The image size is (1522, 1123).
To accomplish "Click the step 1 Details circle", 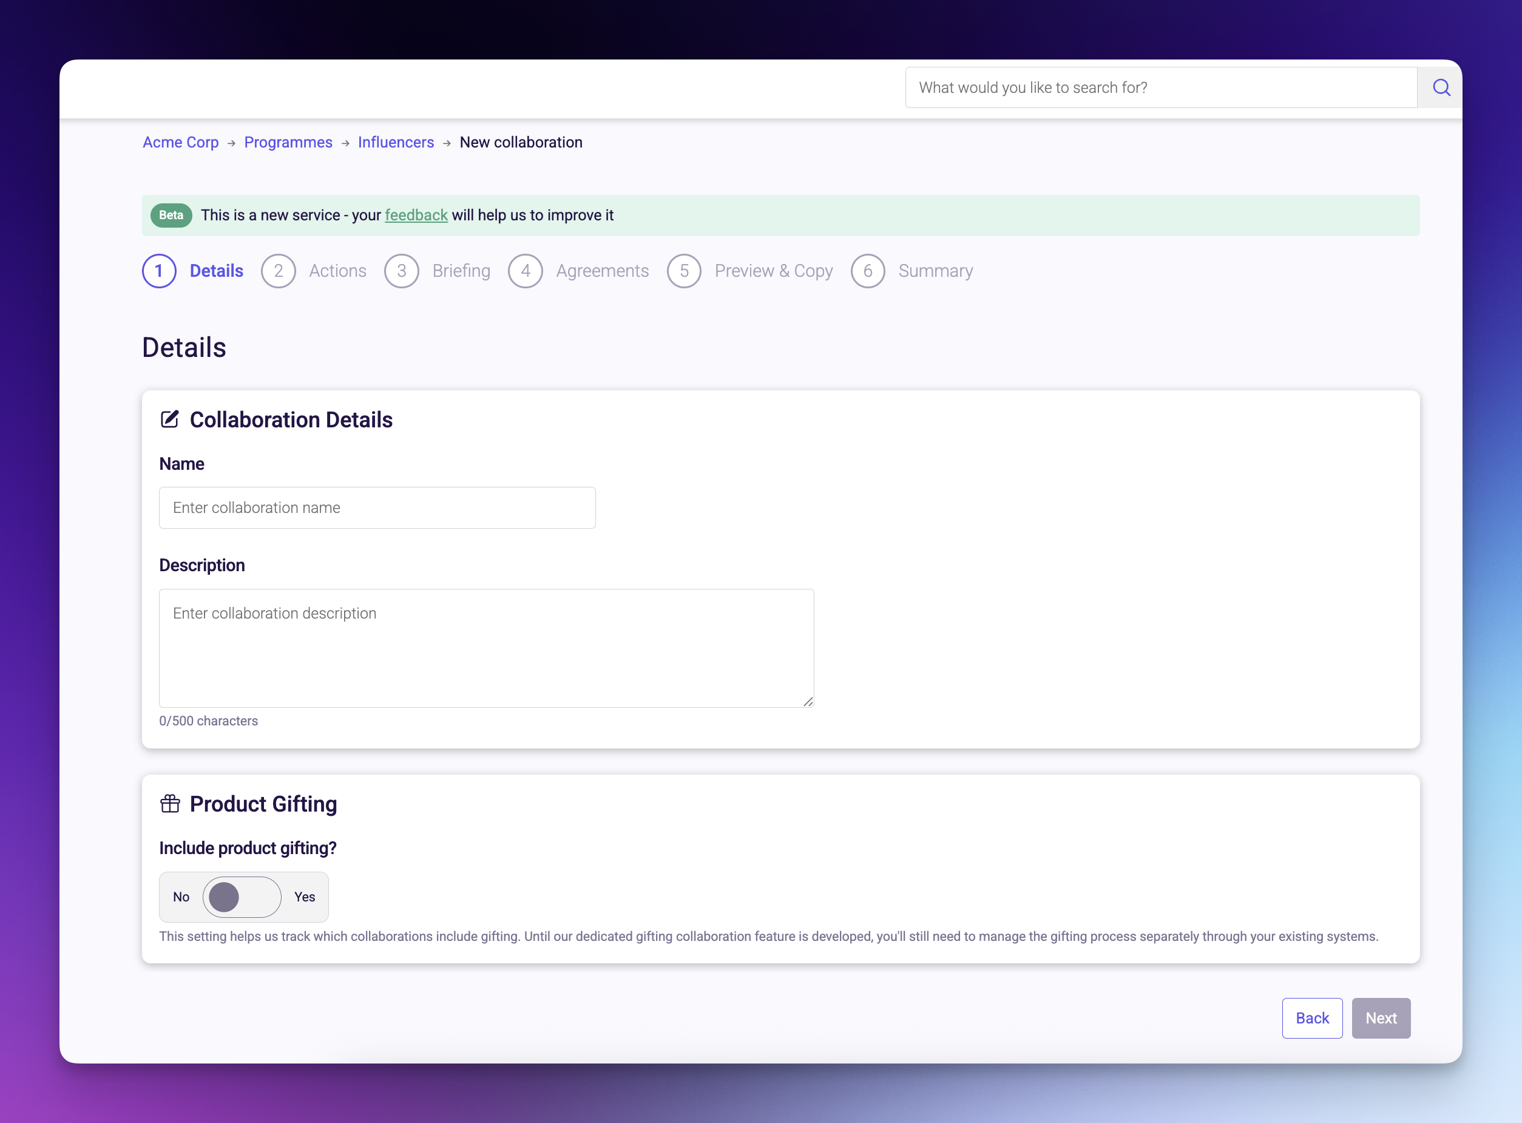I will click(159, 271).
